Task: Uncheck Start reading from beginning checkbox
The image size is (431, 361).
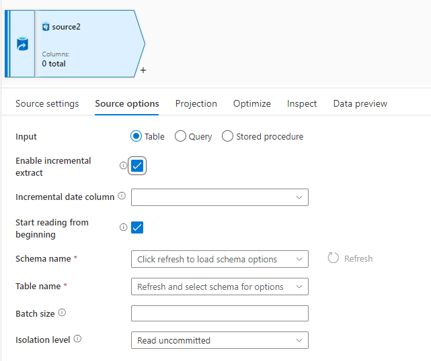Action: [137, 227]
